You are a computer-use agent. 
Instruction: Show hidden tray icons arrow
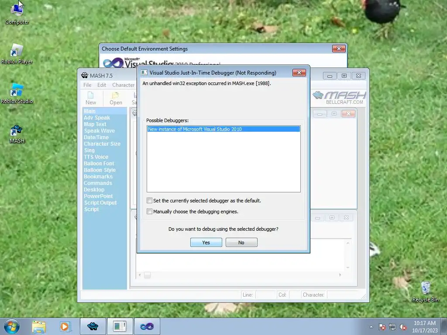[x=371, y=327]
